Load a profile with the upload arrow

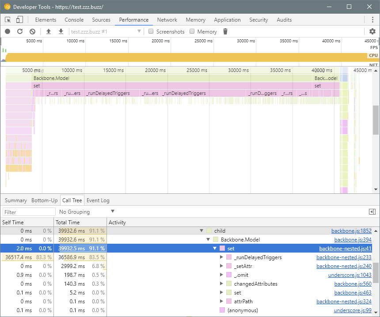point(49,31)
